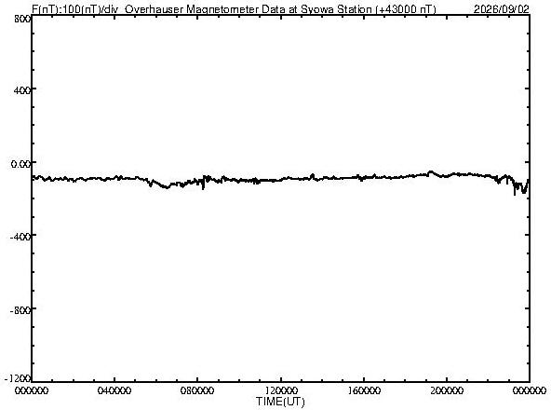The width and height of the screenshot is (551, 410).
Task: Click the 800 y-axis label
Action: click(22, 19)
